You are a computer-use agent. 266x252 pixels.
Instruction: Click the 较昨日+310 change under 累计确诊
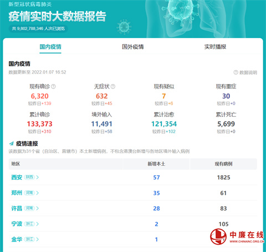[39, 132]
